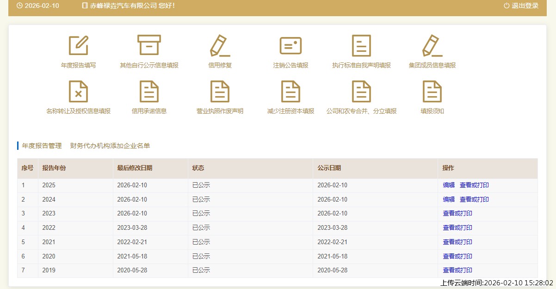Switch to the 年度报告管理 tab
This screenshot has height=289, width=556.
(x=42, y=146)
